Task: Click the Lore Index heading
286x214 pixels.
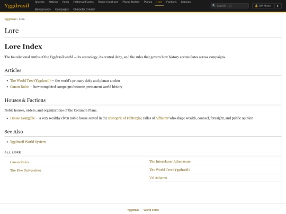Action: pyautogui.click(x=23, y=46)
